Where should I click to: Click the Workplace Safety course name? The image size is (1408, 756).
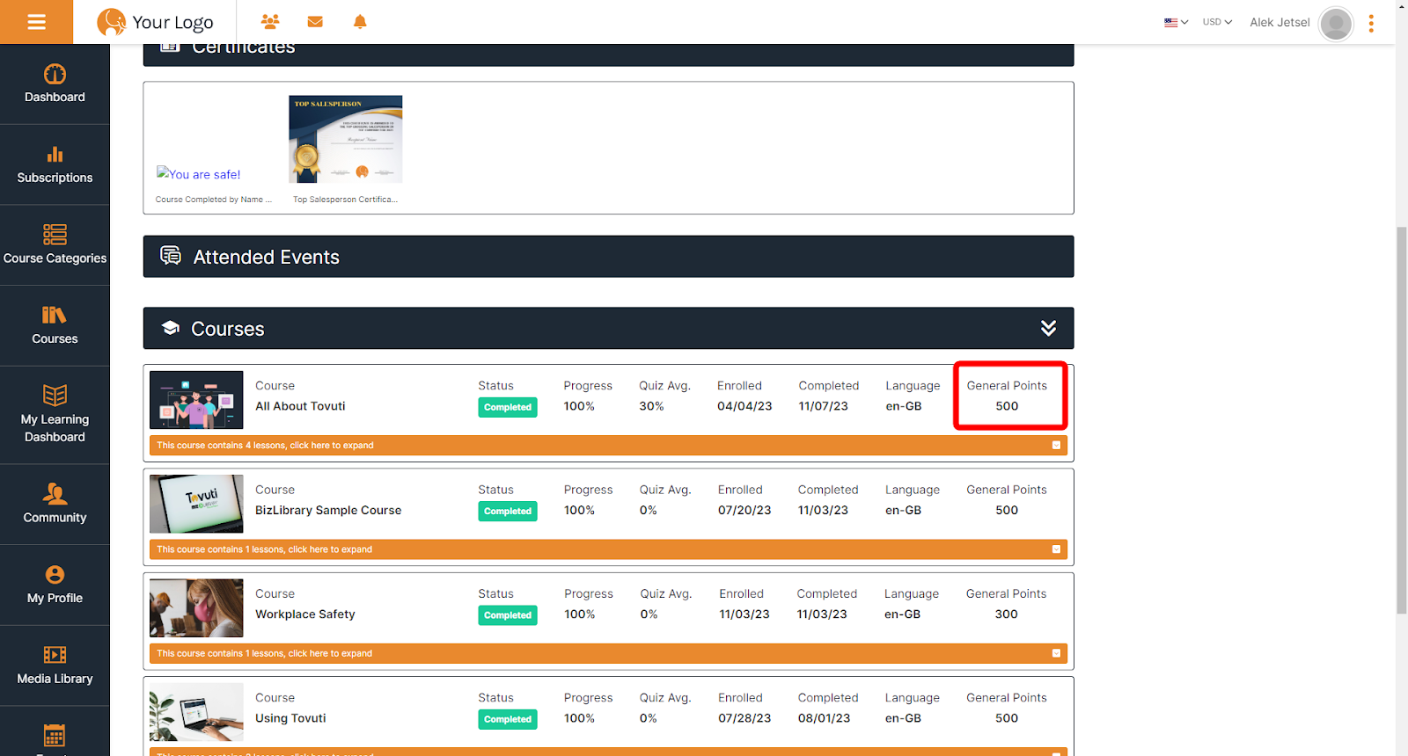[305, 614]
